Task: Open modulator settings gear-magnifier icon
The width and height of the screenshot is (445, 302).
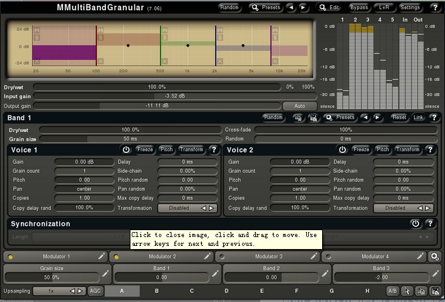Action: [x=434, y=257]
